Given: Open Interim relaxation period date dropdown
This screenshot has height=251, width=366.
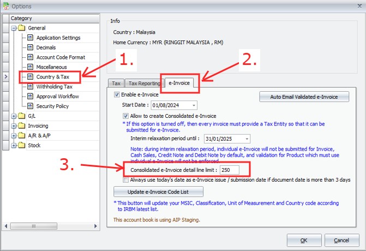Looking at the screenshot, I should point(247,139).
